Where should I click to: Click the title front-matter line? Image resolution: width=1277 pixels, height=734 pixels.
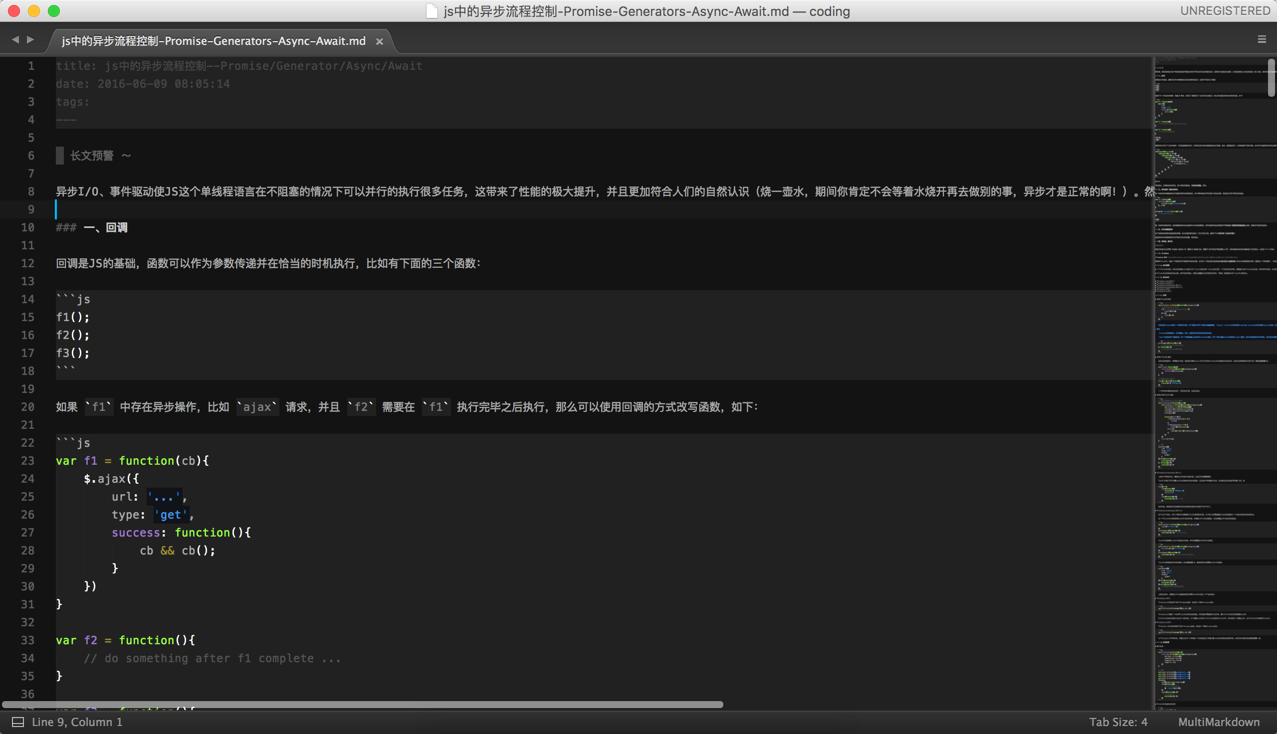(239, 66)
